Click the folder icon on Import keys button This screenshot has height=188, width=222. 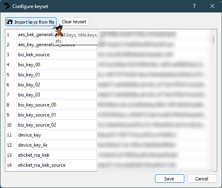click(10, 22)
